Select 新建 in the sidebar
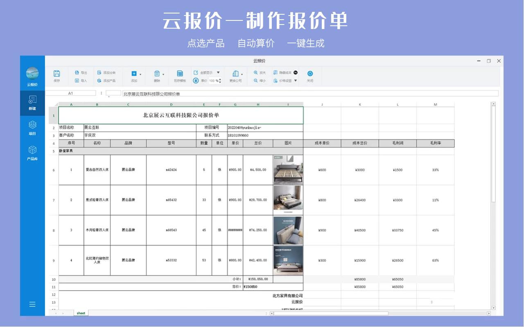Image resolution: width=524 pixels, height=327 pixels. click(x=32, y=103)
